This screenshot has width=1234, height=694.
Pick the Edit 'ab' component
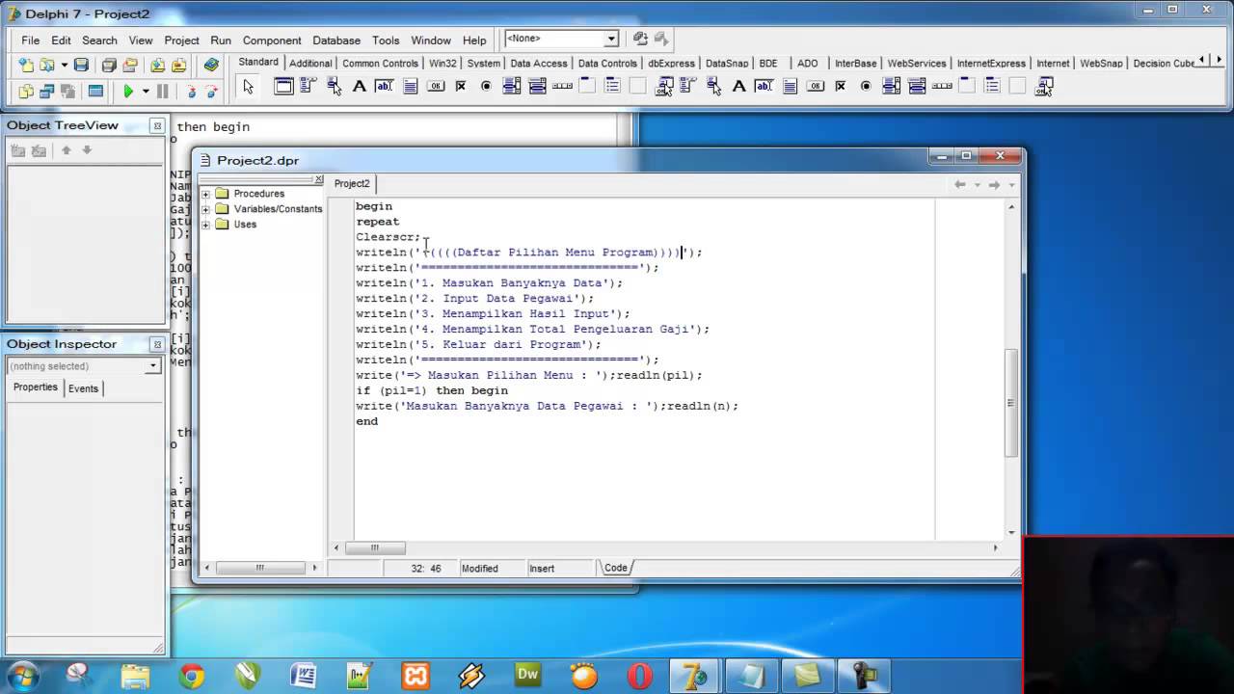385,86
